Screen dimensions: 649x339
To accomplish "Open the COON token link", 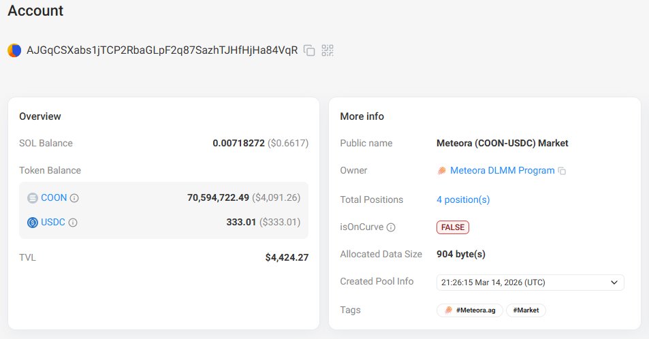I will 54,198.
